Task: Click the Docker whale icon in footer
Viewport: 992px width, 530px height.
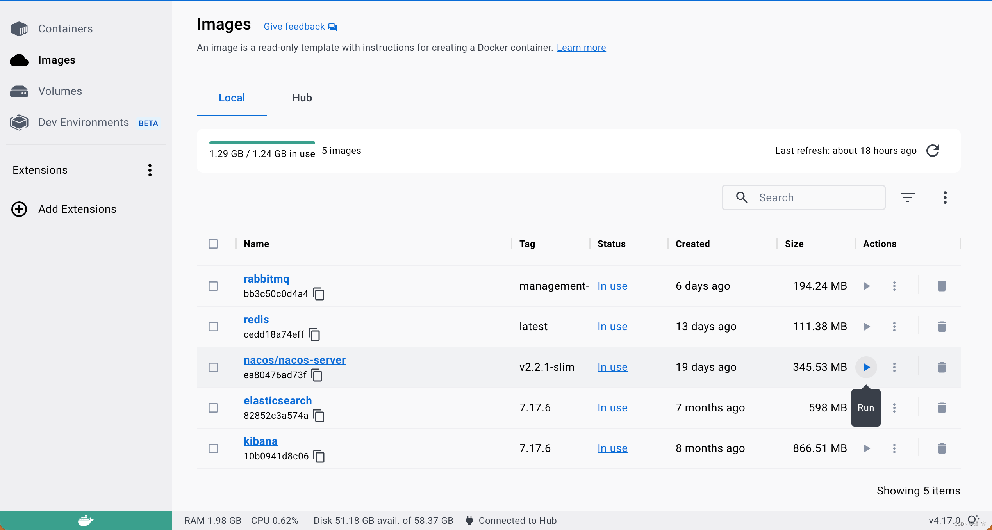Action: coord(86,521)
